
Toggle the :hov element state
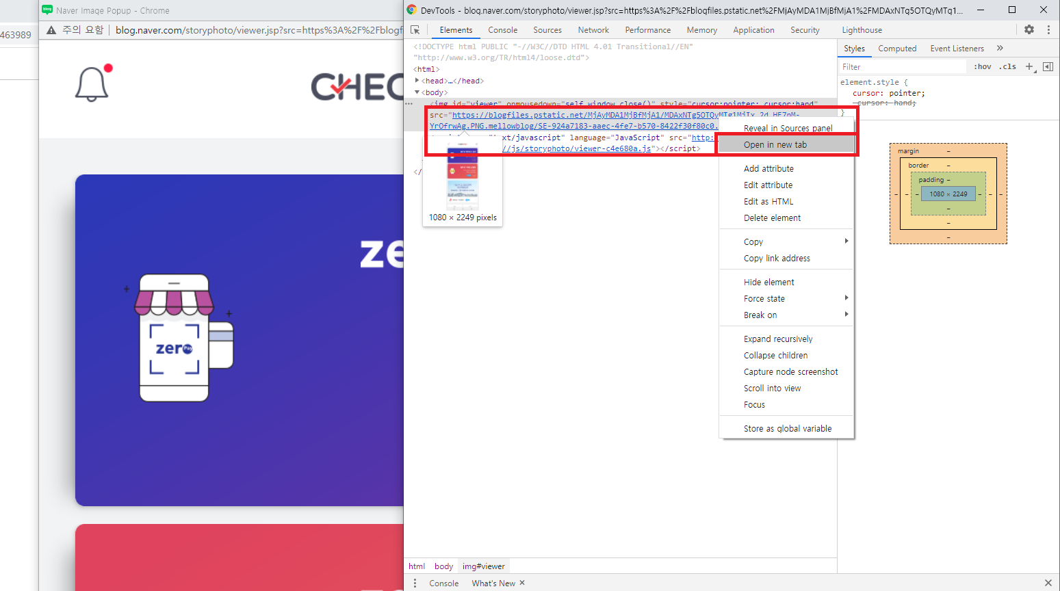pos(983,66)
